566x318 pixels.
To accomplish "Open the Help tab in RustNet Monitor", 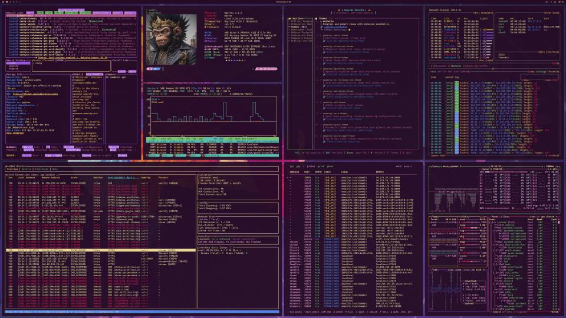I will (55, 169).
